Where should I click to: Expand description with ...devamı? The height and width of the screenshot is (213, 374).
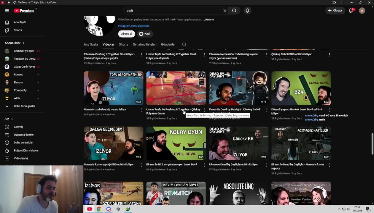point(208,20)
